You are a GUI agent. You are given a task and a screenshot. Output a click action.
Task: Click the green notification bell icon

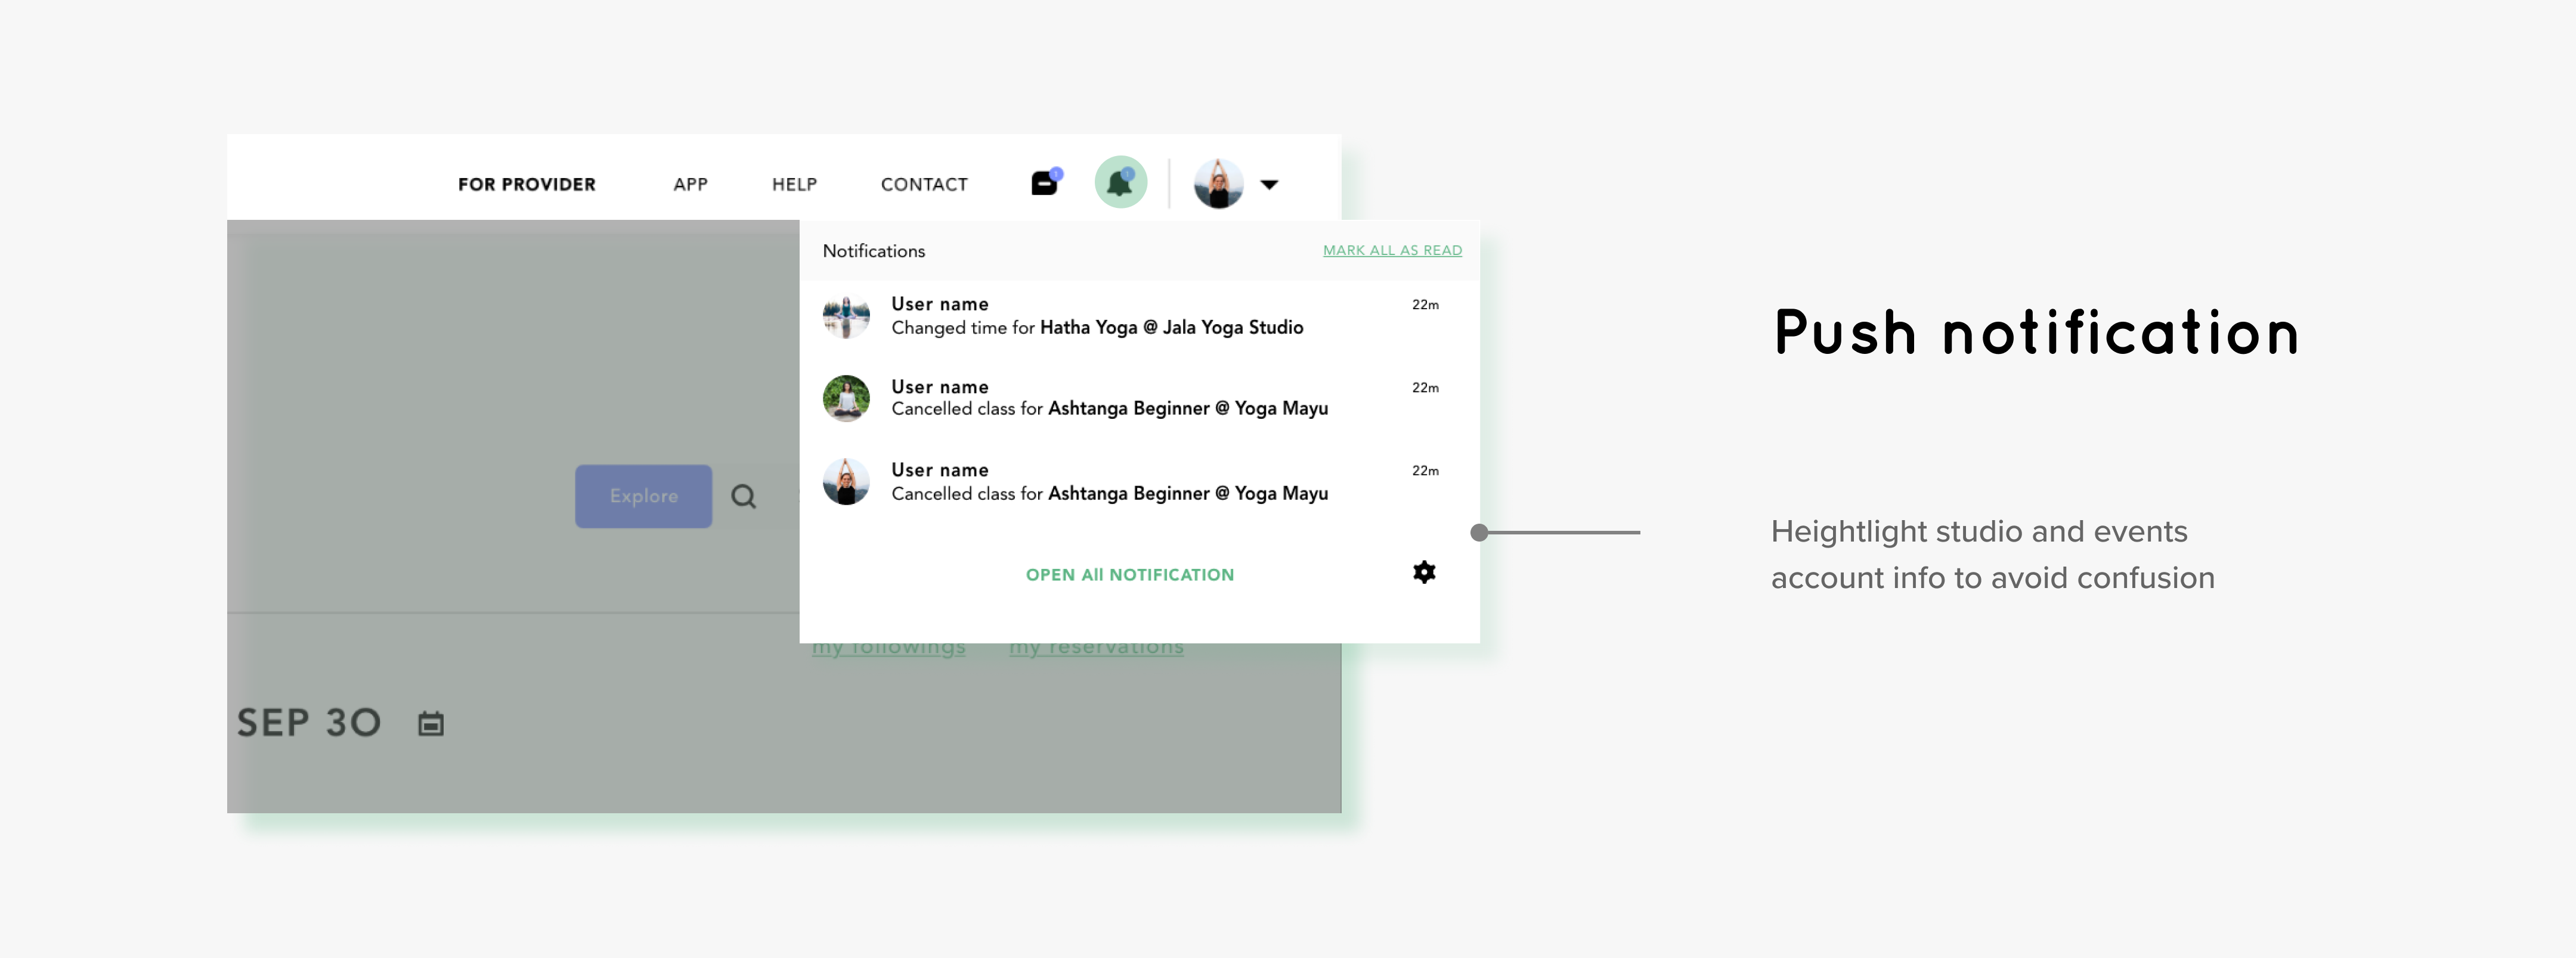click(x=1121, y=183)
